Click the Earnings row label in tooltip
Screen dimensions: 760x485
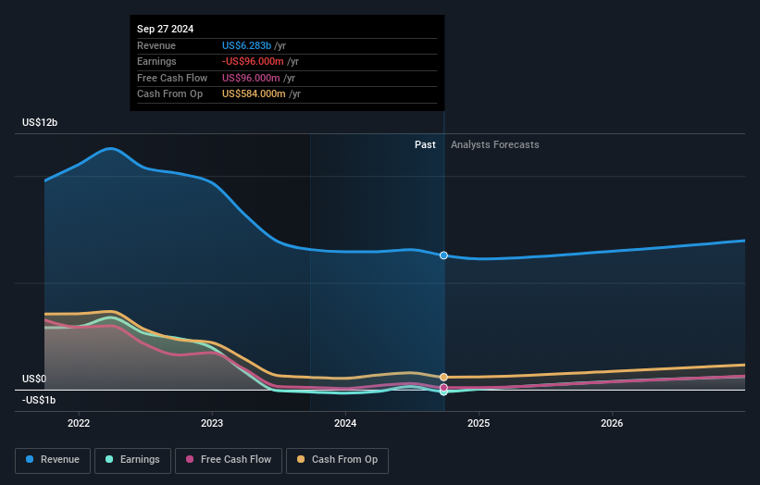tap(156, 61)
